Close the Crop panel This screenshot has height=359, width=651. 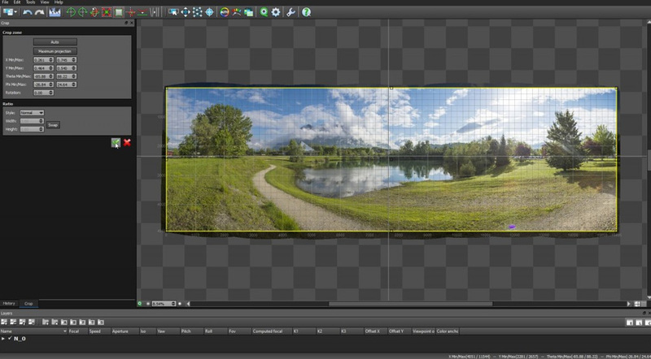point(132,24)
